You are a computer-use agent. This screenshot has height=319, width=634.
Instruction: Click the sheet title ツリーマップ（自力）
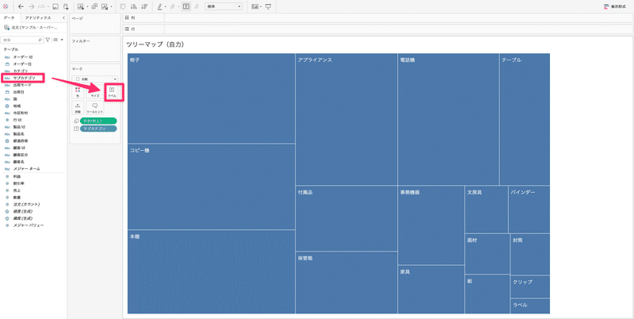pyautogui.click(x=155, y=44)
